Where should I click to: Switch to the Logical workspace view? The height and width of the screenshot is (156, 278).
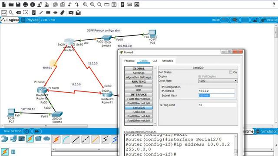(10, 20)
